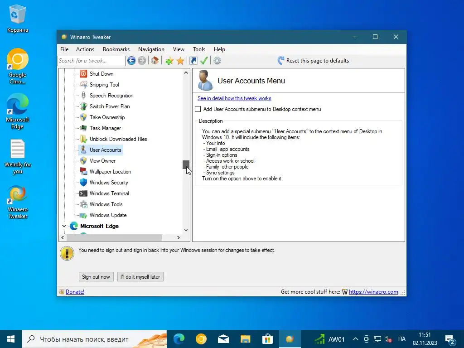The image size is (464, 348).
Task: Open the Help menu
Action: (220, 49)
